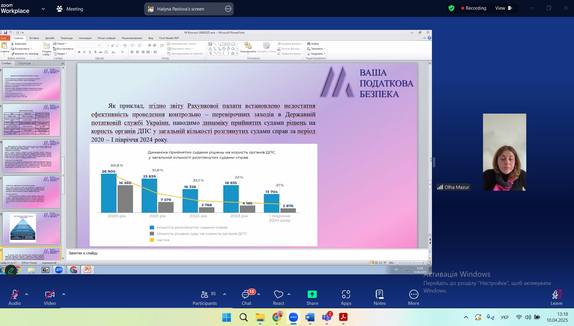Click the Найти find button
The width and height of the screenshot is (574, 326).
(313, 44)
